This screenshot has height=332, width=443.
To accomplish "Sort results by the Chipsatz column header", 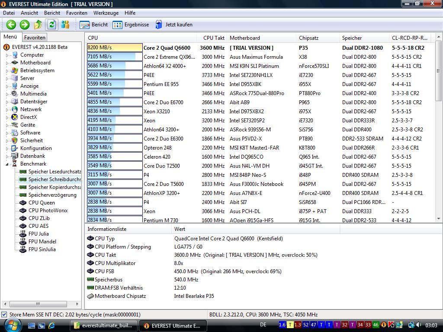I will point(318,38).
